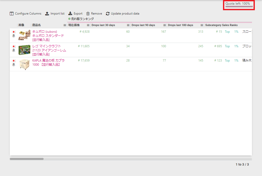Viewport: 262px width, 176px height.
Task: Click Quota left progress bar
Action: tap(239, 7)
